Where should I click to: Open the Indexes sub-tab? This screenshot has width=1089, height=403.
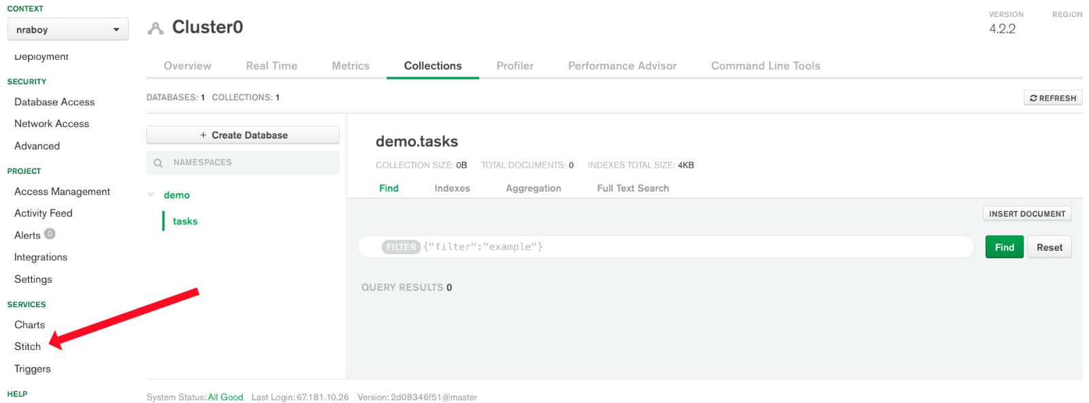click(x=452, y=188)
